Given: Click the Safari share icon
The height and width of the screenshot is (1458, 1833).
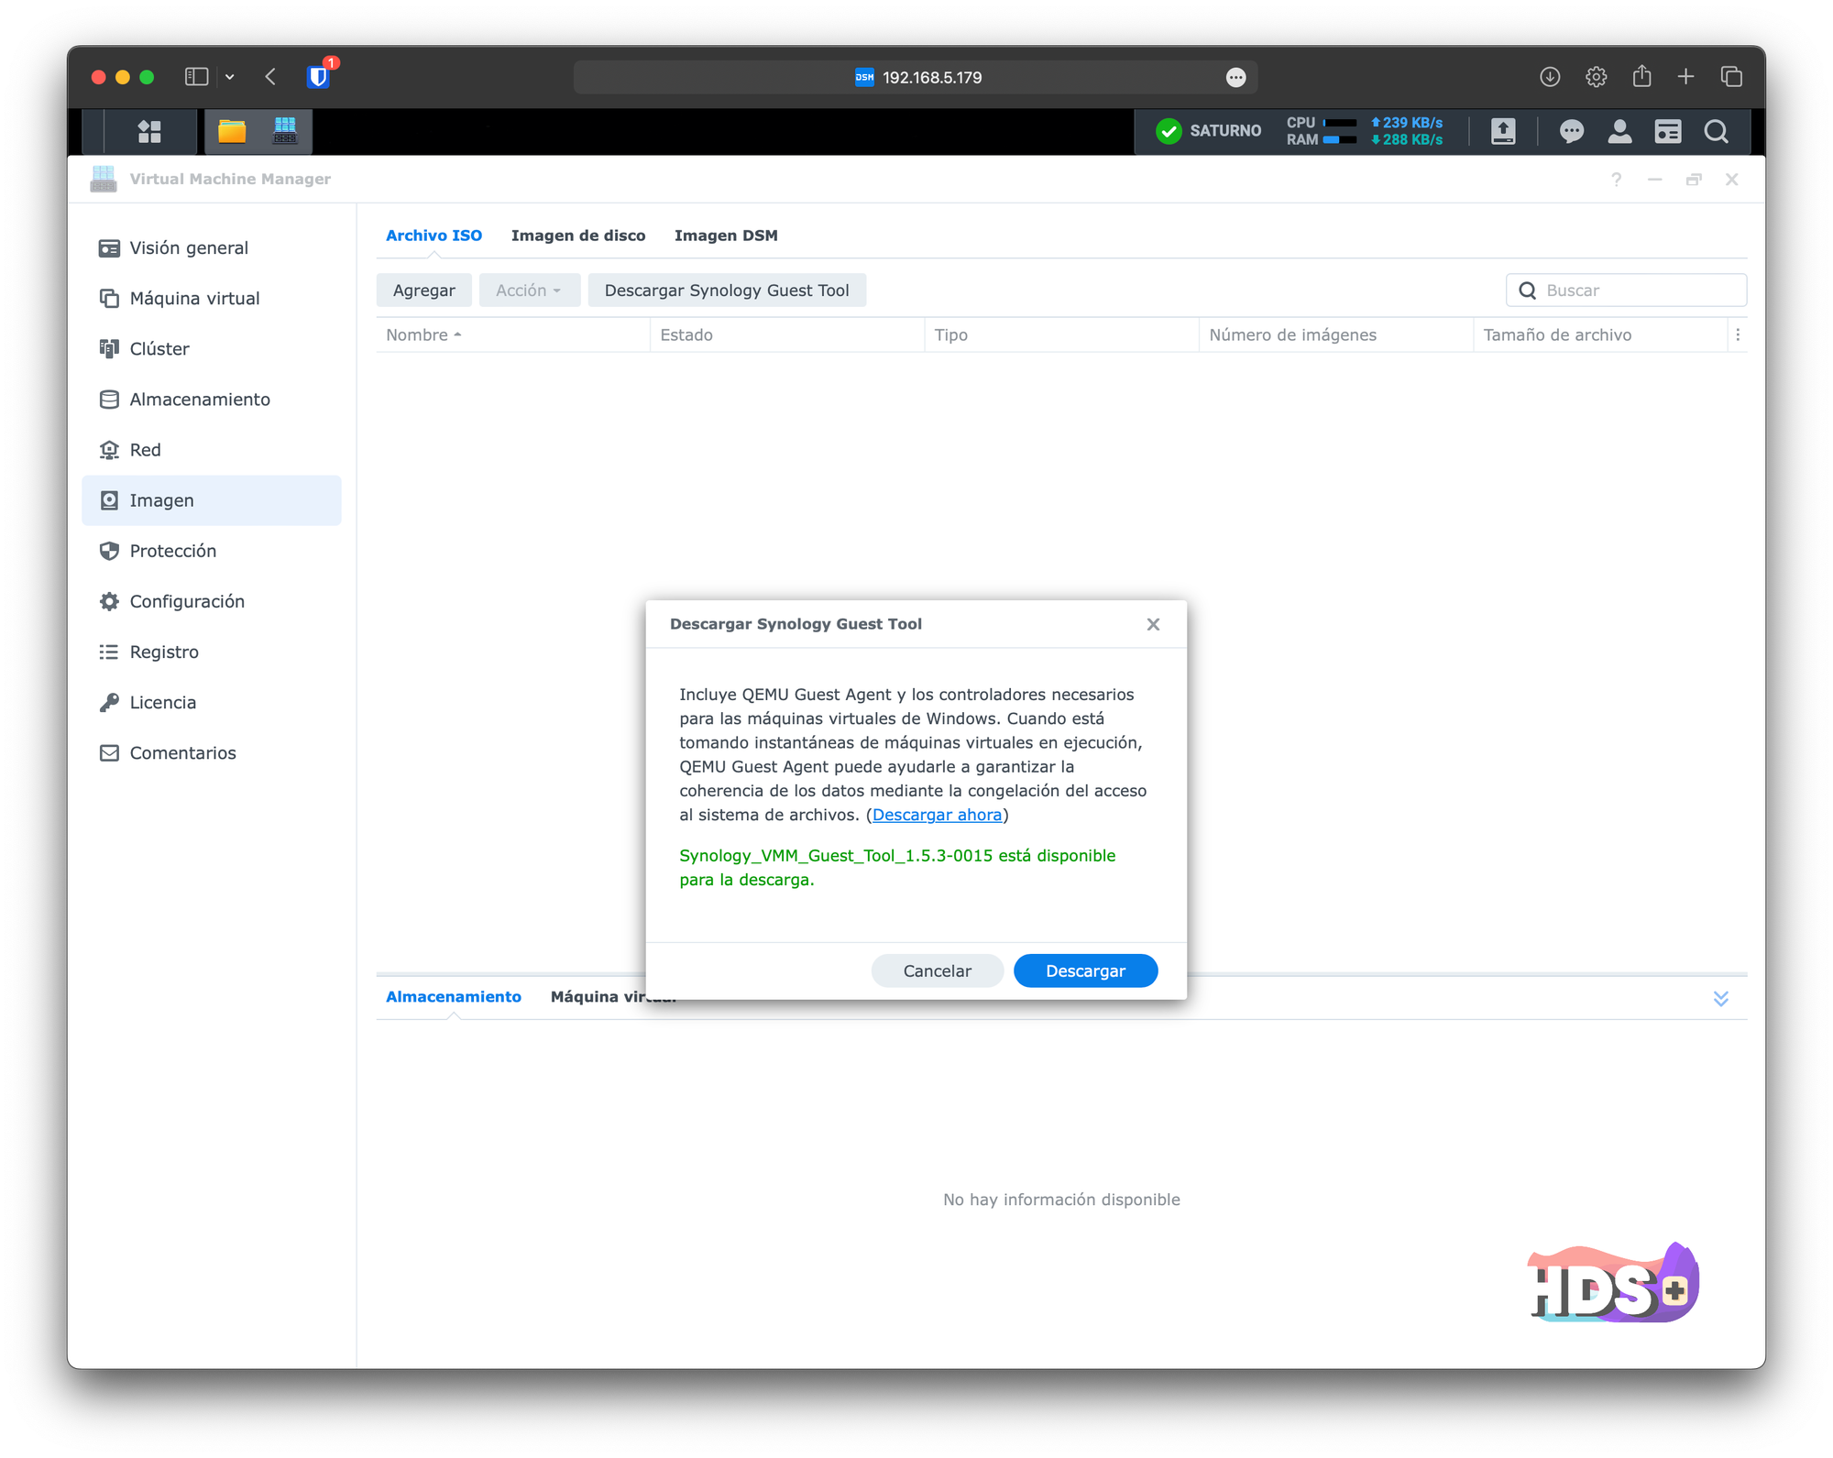Looking at the screenshot, I should point(1641,76).
